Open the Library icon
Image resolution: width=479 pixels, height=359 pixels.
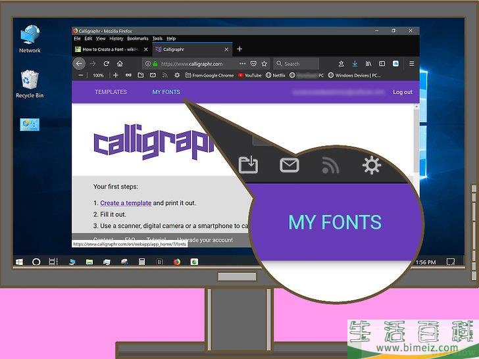pos(368,64)
